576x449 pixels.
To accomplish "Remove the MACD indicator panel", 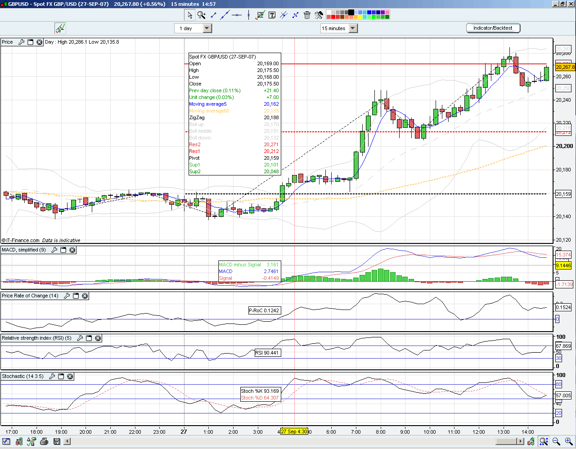I will [x=72, y=250].
